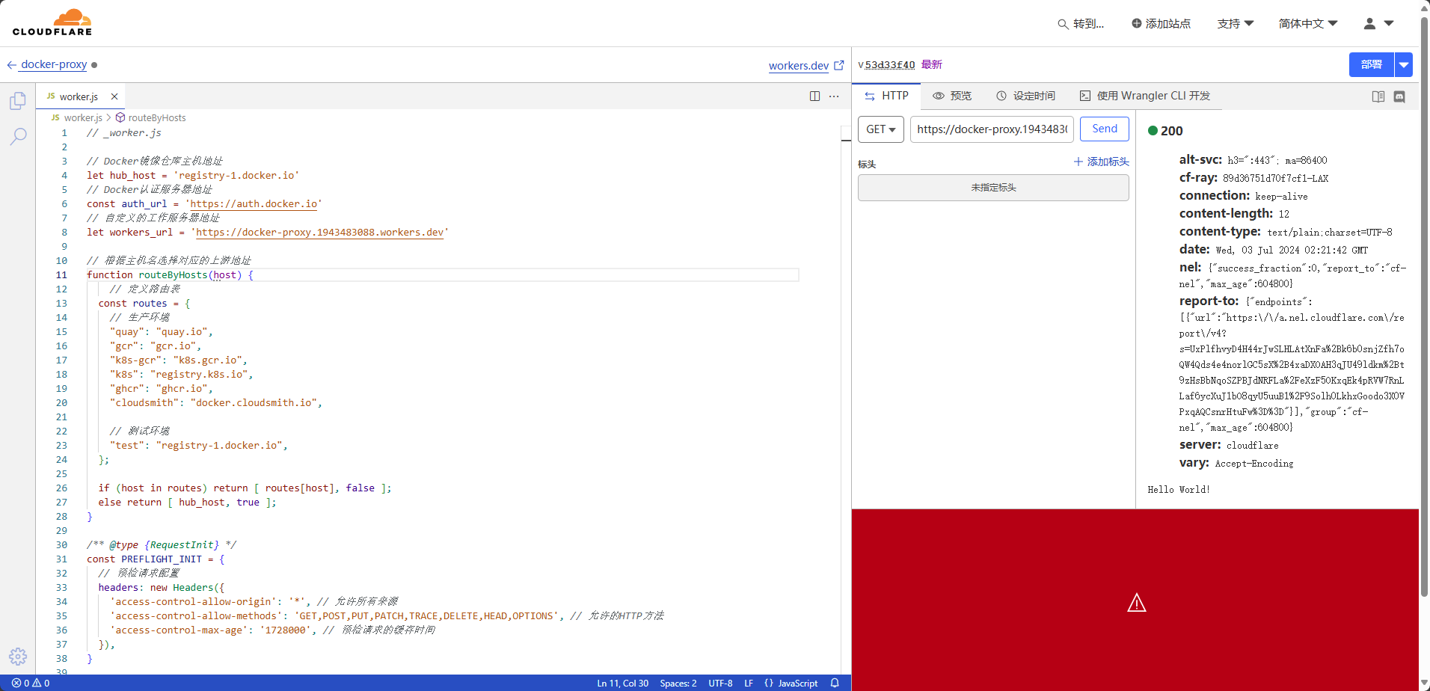Image resolution: width=1430 pixels, height=691 pixels.
Task: Open the 支持 support menu
Action: point(1235,24)
